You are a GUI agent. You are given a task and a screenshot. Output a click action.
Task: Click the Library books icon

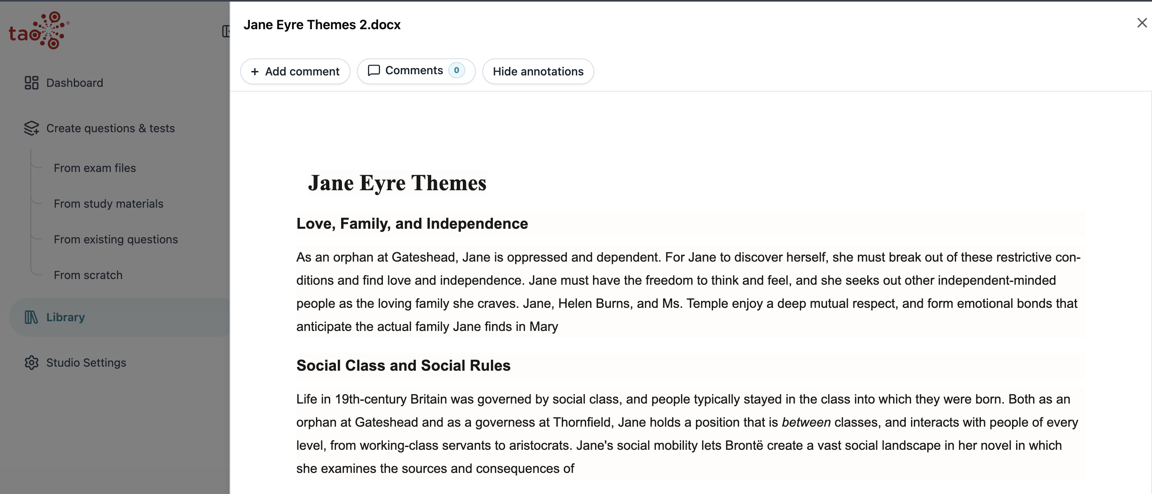click(x=31, y=317)
